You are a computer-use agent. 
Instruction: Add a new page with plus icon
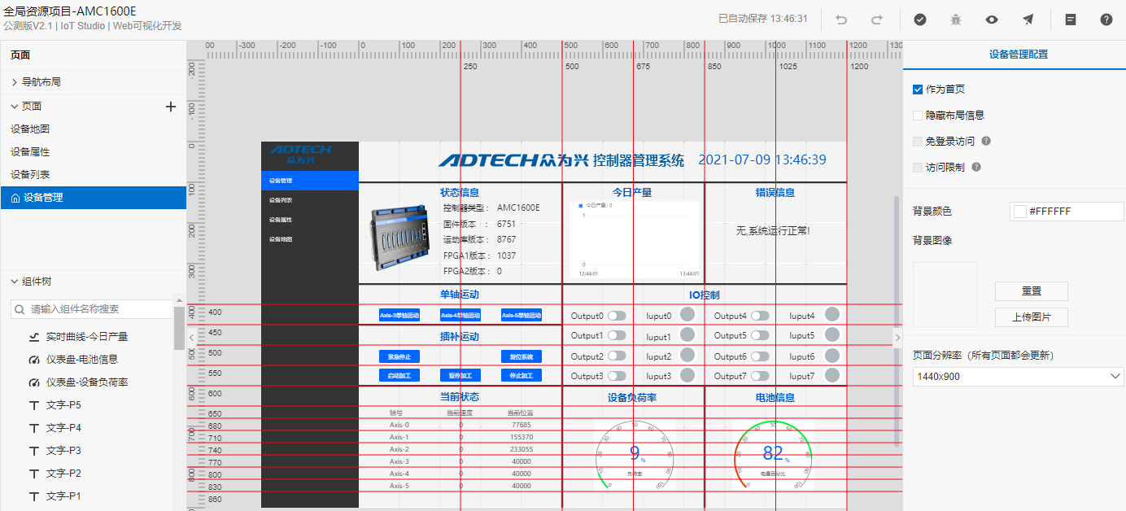click(x=171, y=107)
